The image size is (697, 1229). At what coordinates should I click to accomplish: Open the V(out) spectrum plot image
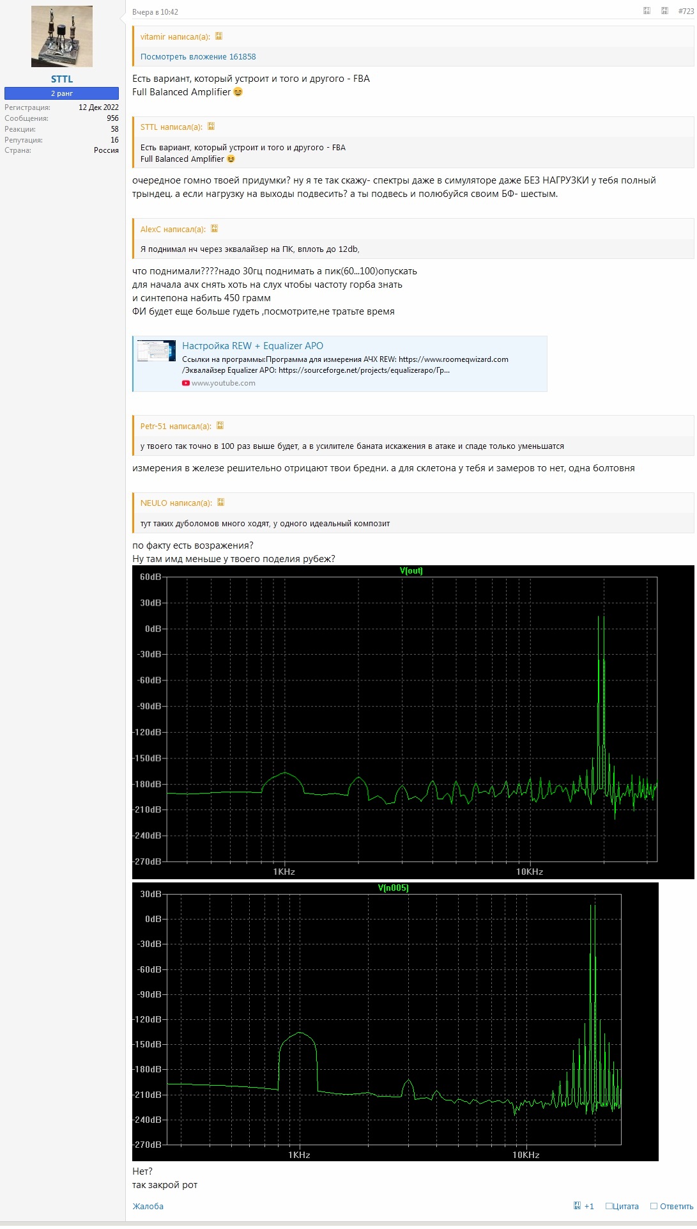pos(413,721)
